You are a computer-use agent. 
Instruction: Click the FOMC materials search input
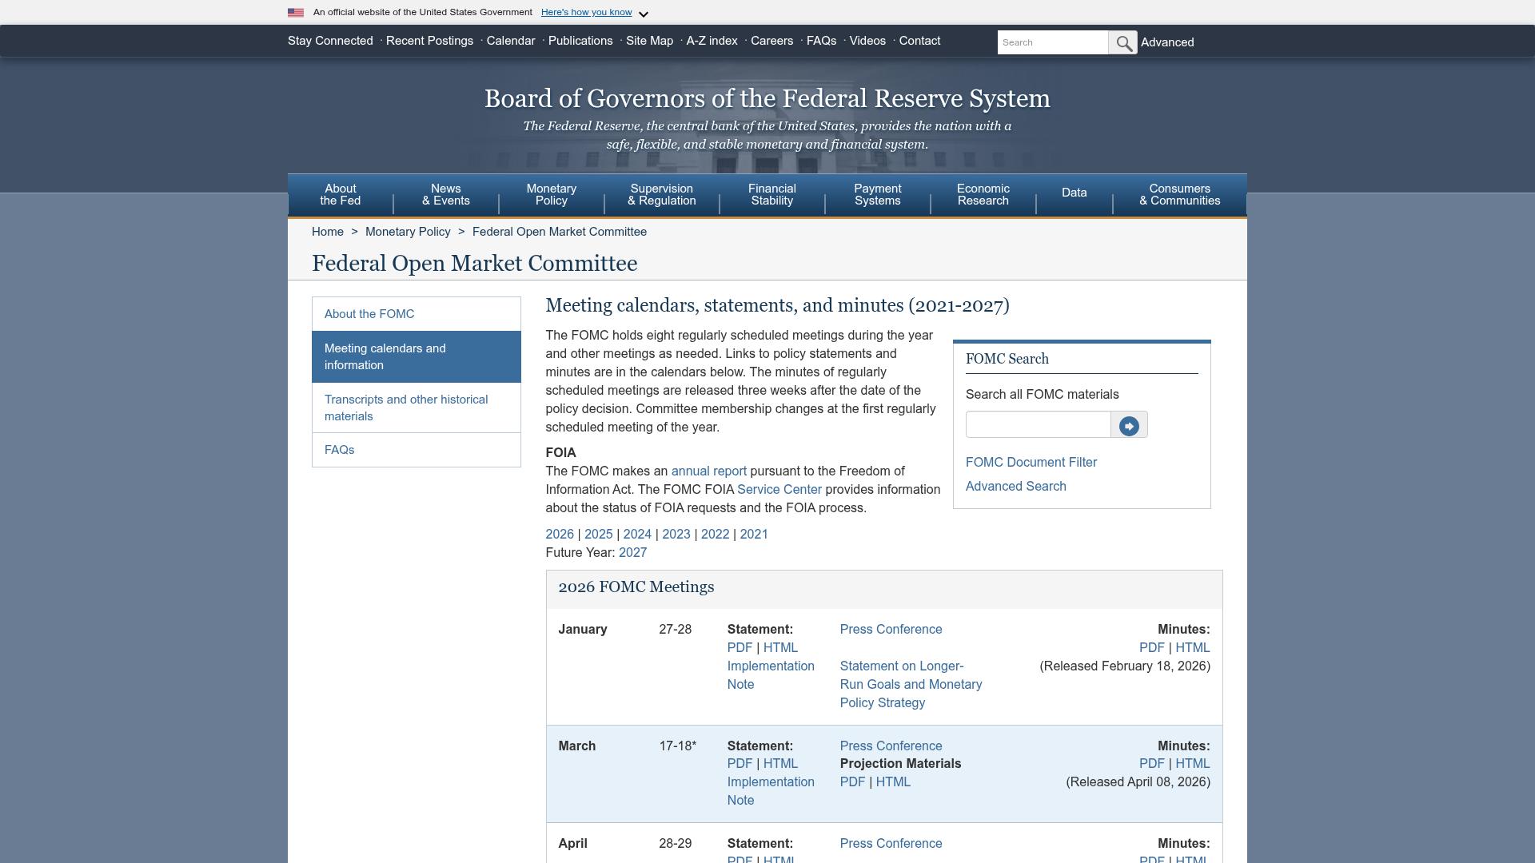click(x=1038, y=425)
